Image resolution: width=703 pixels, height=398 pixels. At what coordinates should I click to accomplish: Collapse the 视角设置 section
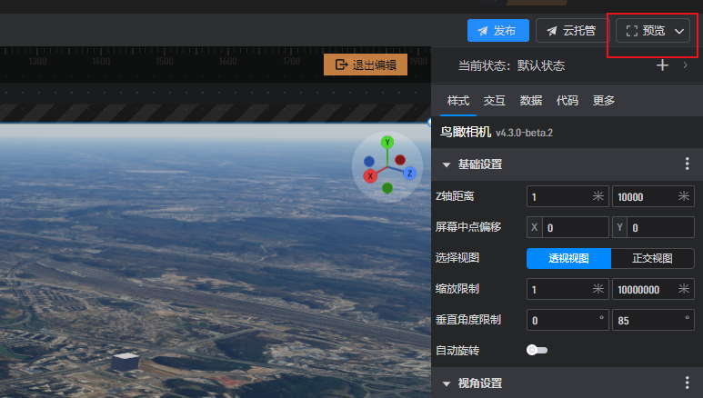point(447,383)
